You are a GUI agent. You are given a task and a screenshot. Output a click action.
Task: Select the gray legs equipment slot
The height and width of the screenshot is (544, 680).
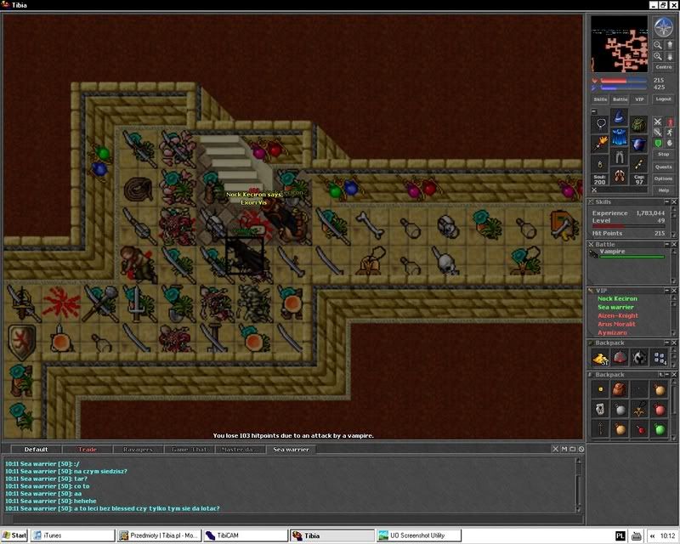(x=620, y=156)
